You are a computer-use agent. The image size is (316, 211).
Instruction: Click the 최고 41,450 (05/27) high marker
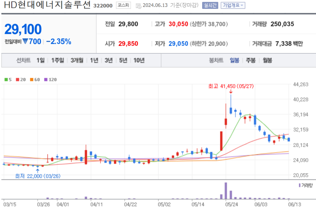point(231,86)
